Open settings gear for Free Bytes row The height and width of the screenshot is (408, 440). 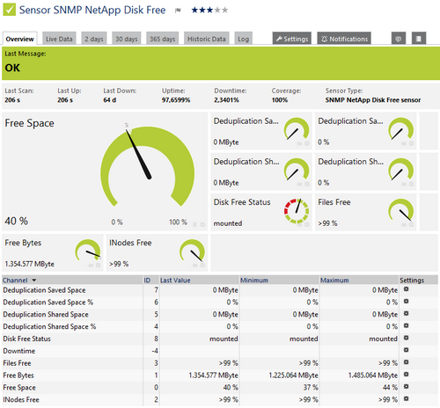[406, 375]
